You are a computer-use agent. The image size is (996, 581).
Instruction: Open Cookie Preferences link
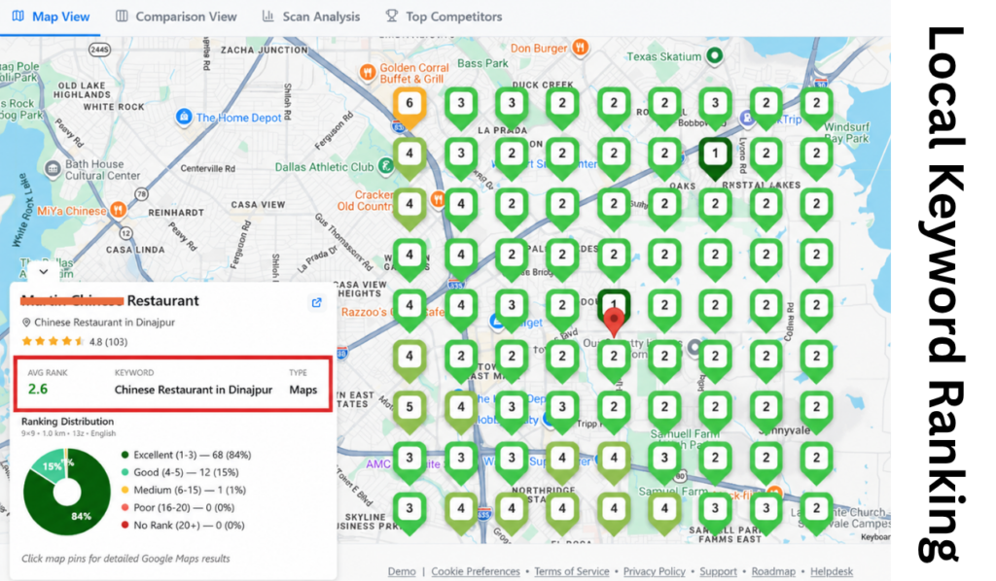pos(475,571)
